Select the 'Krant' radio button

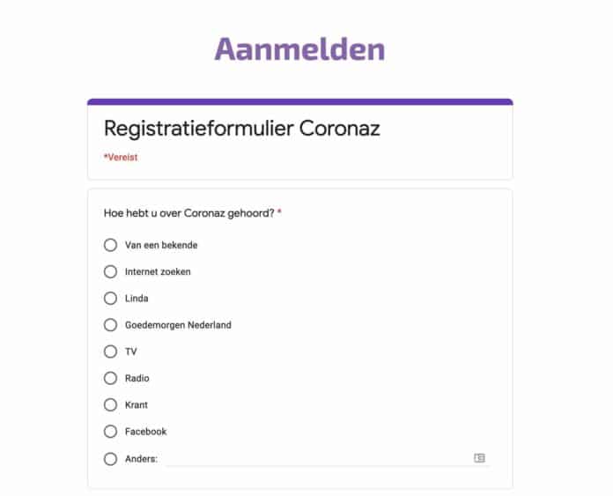tap(110, 404)
